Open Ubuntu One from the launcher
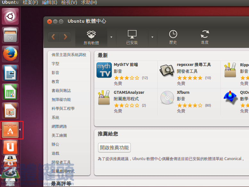The image size is (249, 187). [10, 147]
